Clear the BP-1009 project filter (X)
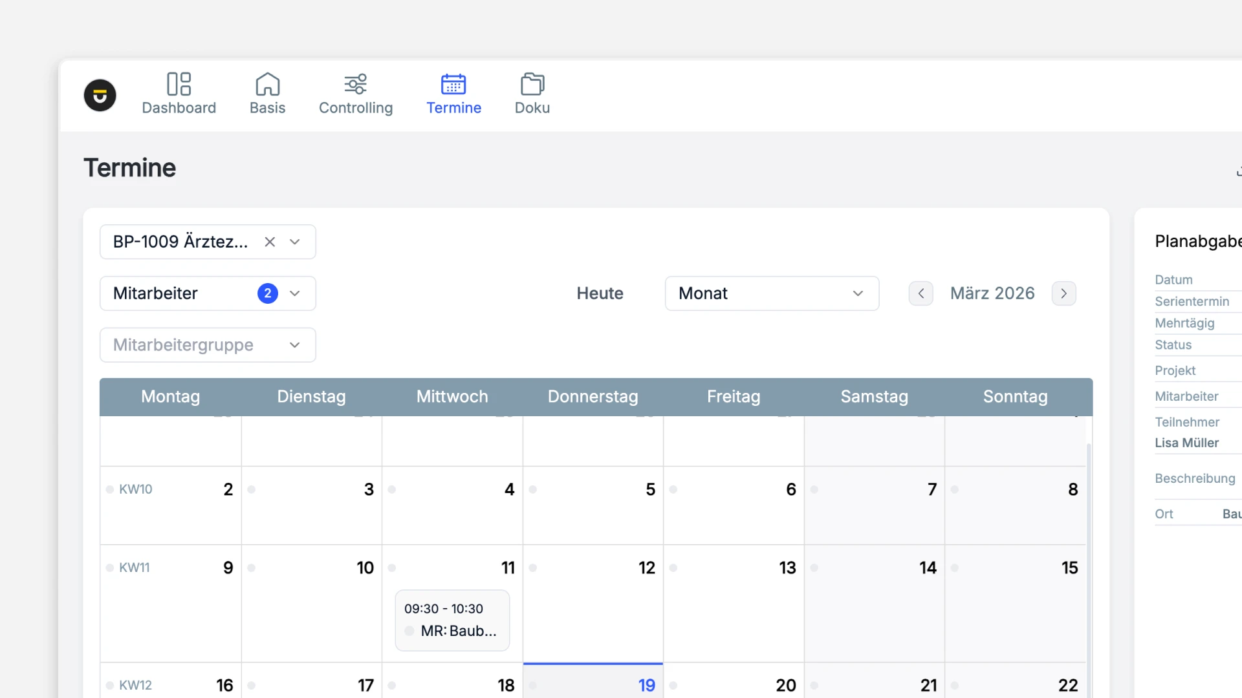 [270, 242]
